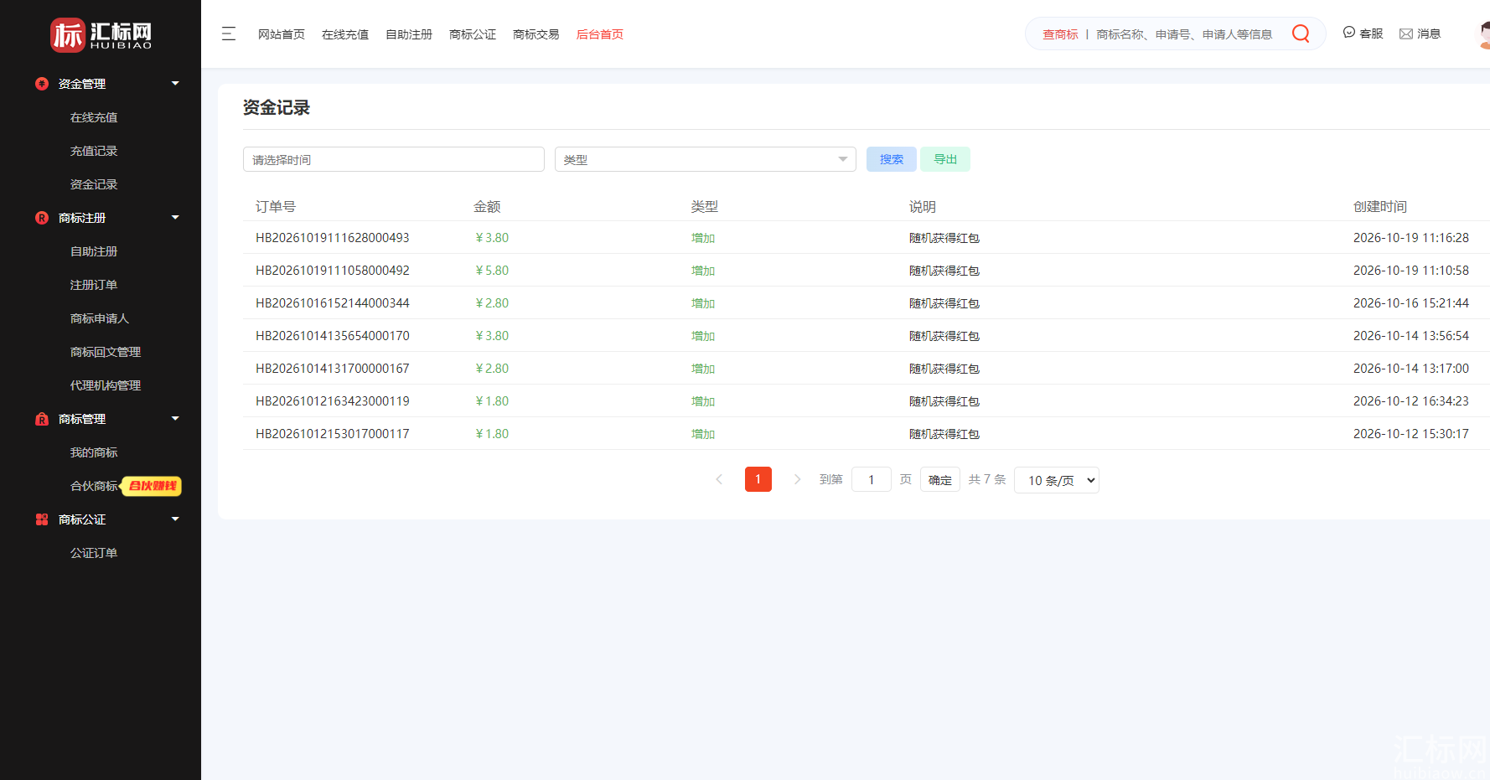Collapse the 商标公证 section arrow

(x=175, y=519)
